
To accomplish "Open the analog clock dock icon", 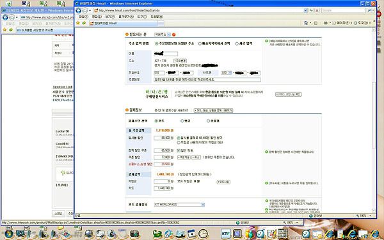I will (x=203, y=234).
